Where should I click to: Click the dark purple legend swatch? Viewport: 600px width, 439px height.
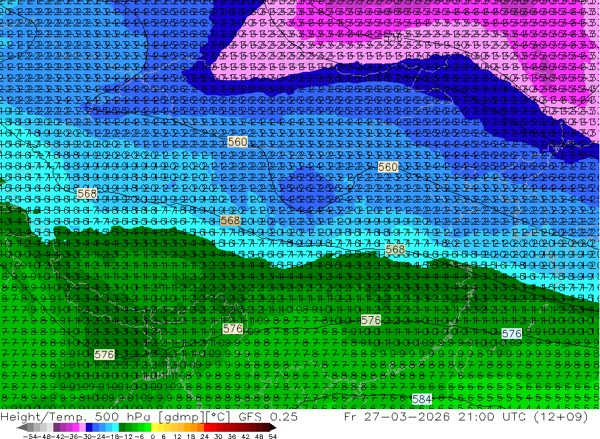56,428
